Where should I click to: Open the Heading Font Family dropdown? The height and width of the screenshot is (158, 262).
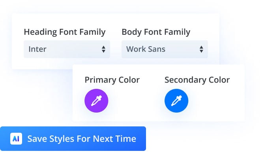click(67, 49)
